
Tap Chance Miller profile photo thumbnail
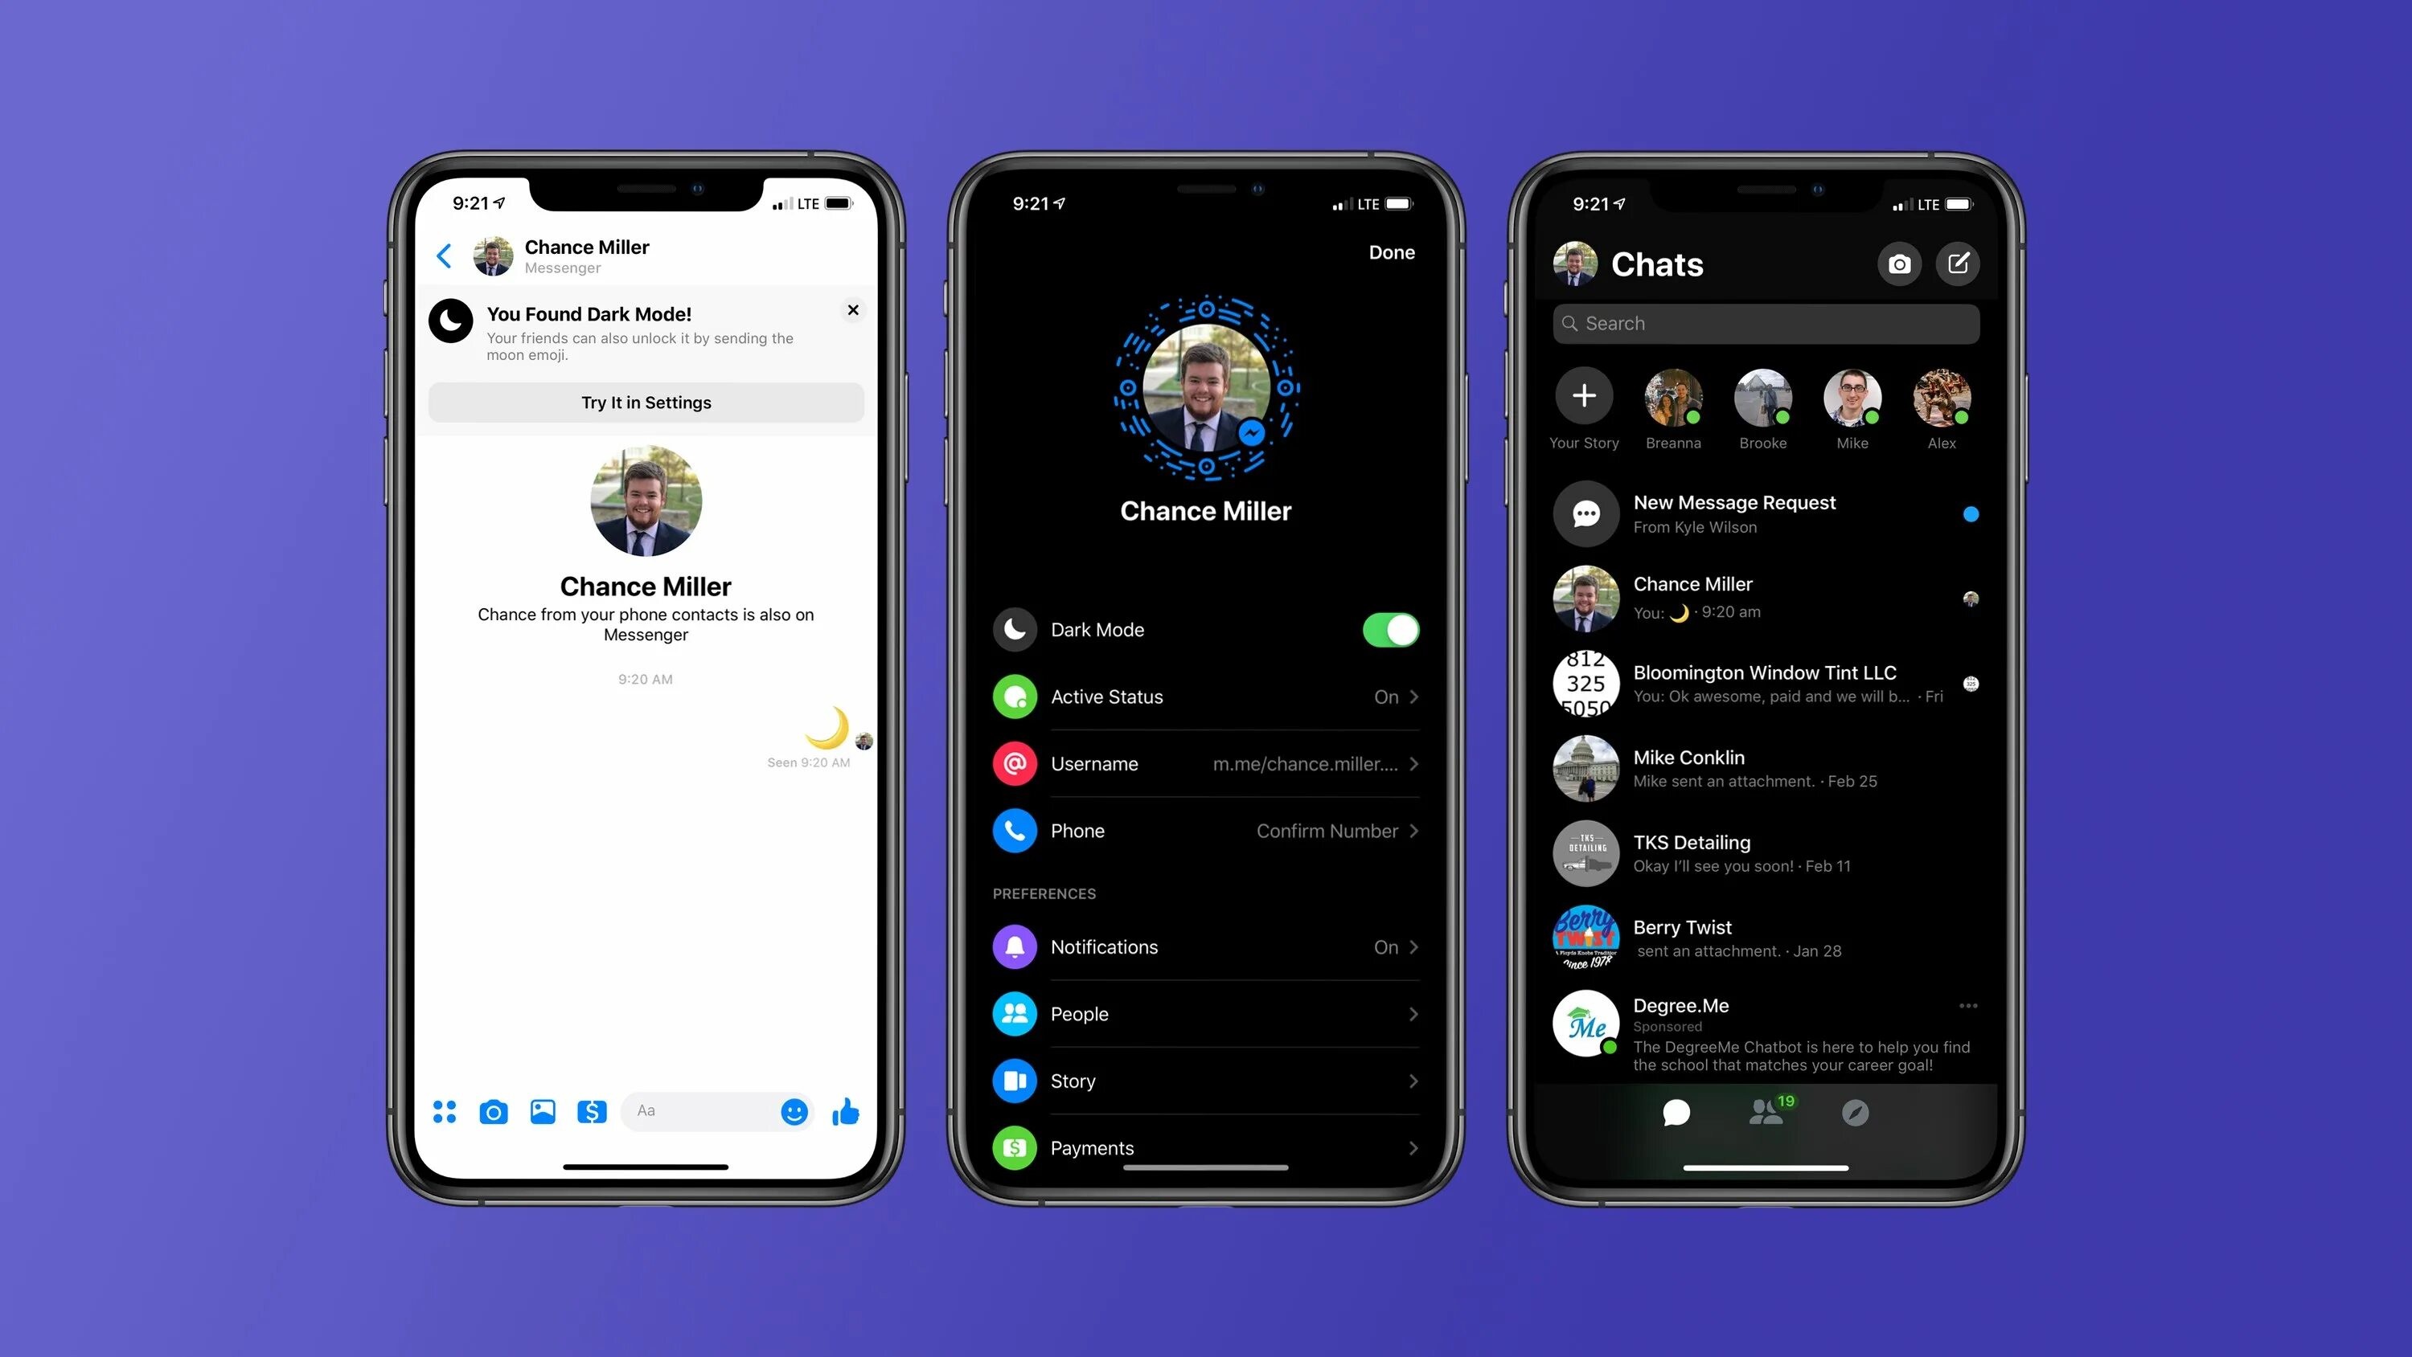click(x=1584, y=598)
